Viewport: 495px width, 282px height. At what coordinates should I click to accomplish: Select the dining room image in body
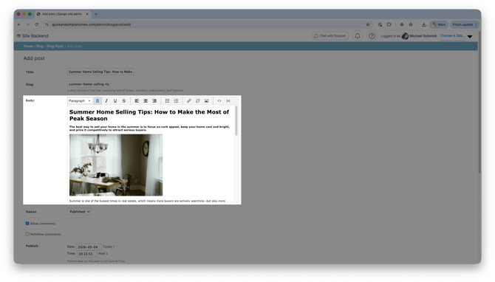point(116,165)
